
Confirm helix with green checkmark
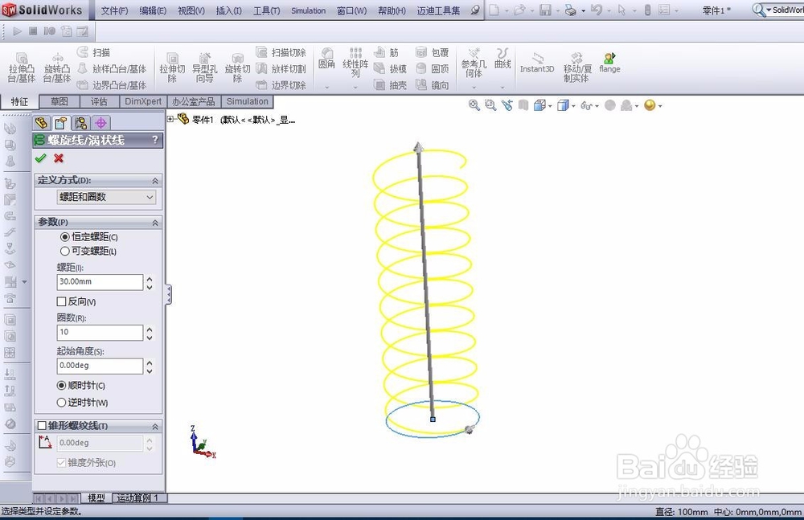[x=42, y=158]
